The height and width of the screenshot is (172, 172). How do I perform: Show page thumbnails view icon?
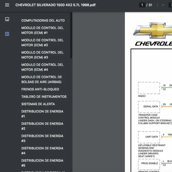tap(7, 19)
